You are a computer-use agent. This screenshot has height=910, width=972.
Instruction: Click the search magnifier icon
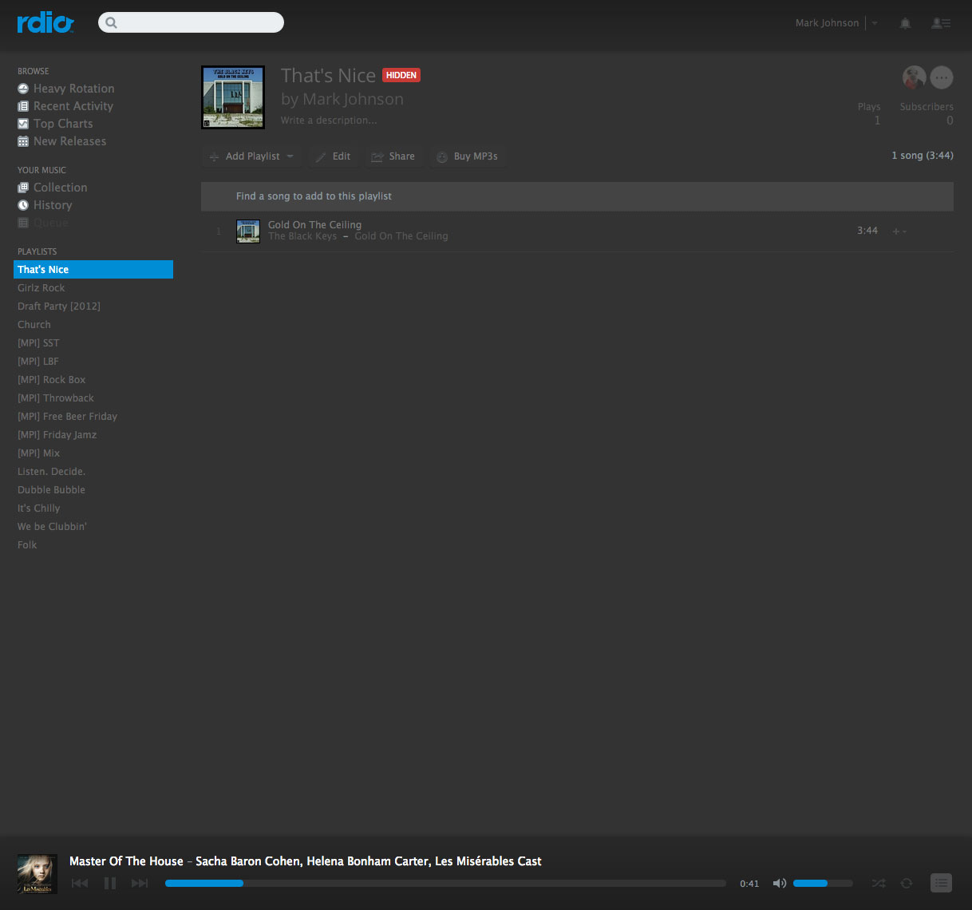click(112, 22)
